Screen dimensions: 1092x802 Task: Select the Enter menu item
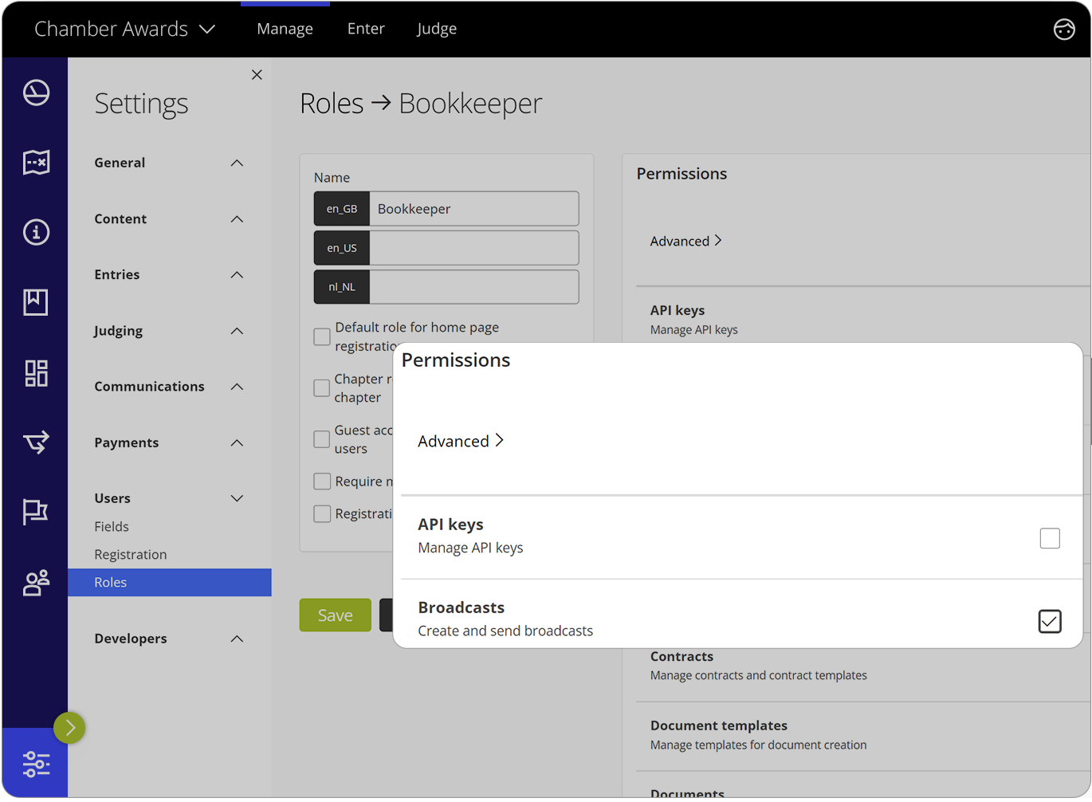coord(366,29)
